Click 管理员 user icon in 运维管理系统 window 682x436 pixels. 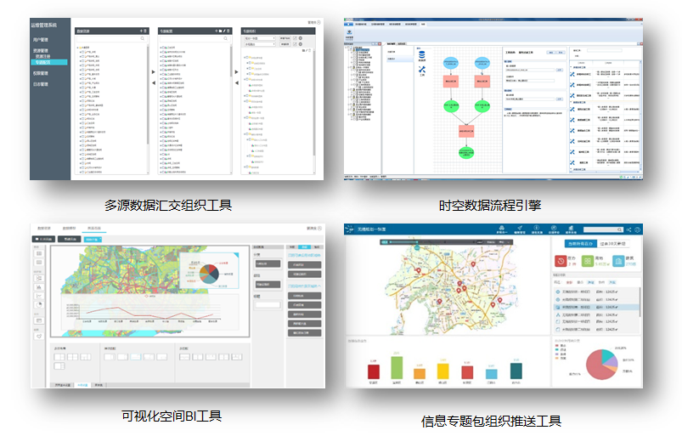click(x=318, y=22)
